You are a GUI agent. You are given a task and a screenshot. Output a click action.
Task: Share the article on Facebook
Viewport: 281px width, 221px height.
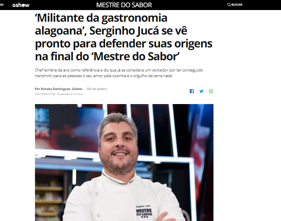point(192,91)
